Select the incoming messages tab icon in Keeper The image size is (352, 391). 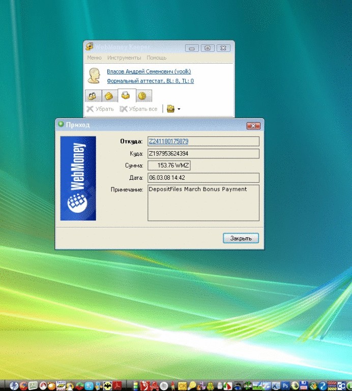[x=127, y=95]
